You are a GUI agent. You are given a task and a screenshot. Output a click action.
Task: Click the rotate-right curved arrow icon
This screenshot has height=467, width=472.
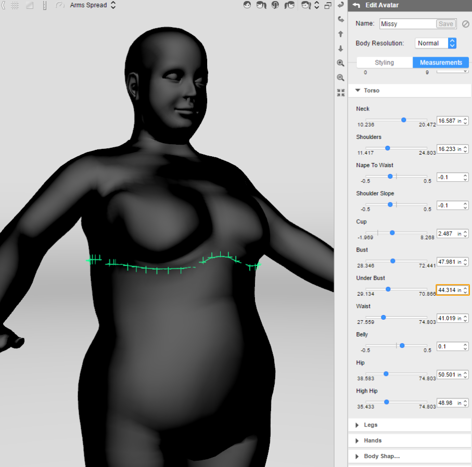point(341,19)
